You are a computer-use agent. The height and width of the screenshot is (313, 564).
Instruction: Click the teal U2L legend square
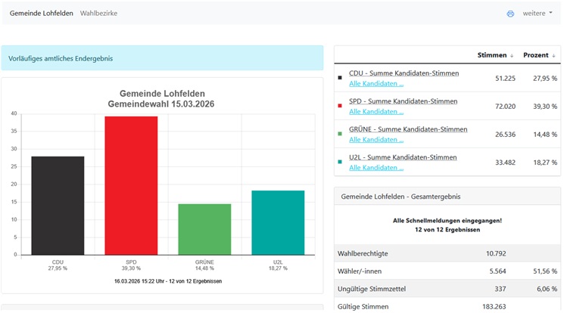pos(341,162)
